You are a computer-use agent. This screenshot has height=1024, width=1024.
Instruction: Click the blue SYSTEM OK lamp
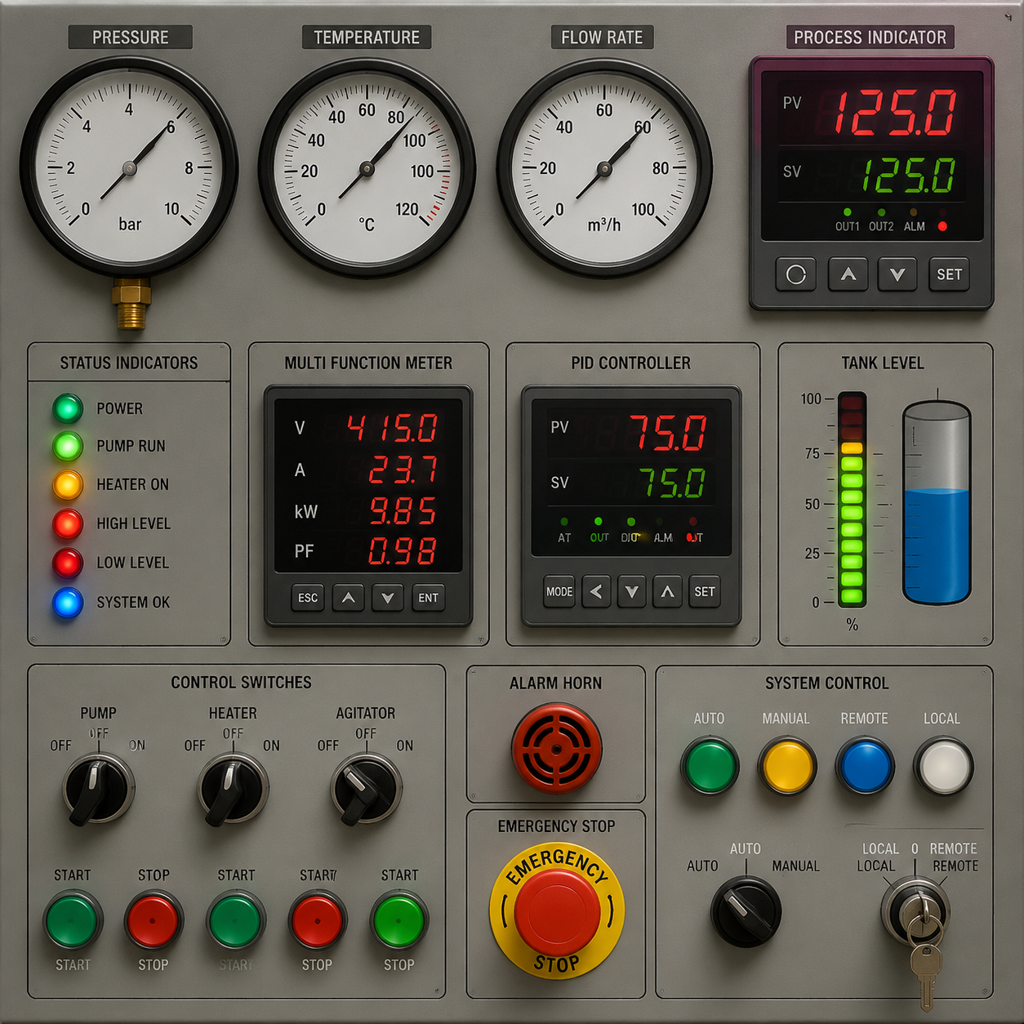click(68, 603)
